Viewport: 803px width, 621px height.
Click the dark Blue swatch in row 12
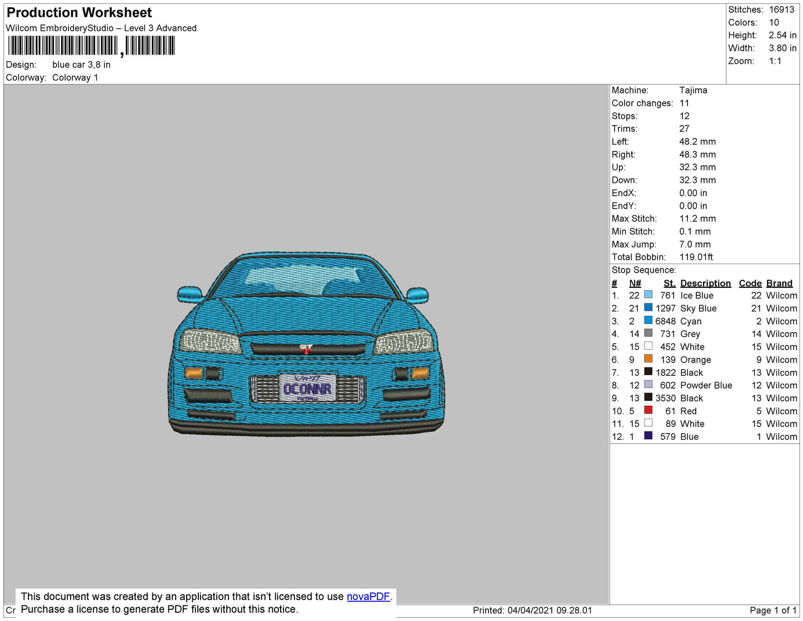click(x=648, y=436)
